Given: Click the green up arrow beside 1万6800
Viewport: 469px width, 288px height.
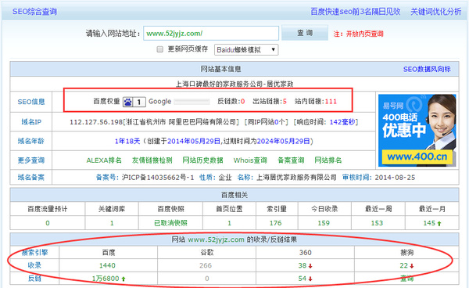Looking at the screenshot, I should point(124,279).
